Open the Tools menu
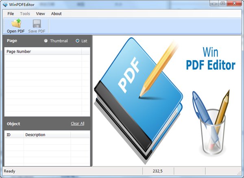The height and width of the screenshot is (178, 244). [x=25, y=14]
